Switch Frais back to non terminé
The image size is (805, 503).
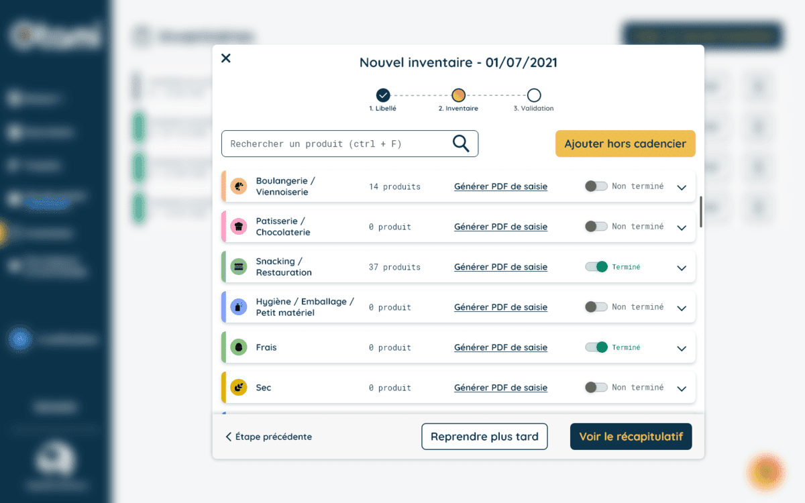[597, 347]
